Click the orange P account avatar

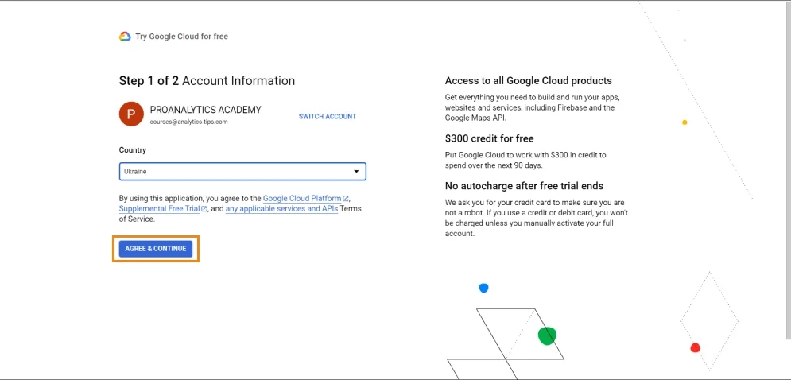[131, 114]
